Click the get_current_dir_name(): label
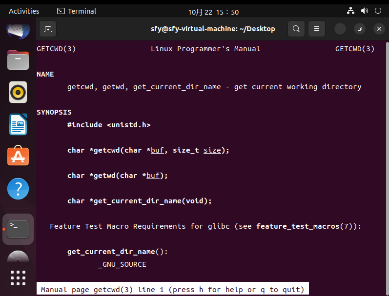 click(118, 252)
